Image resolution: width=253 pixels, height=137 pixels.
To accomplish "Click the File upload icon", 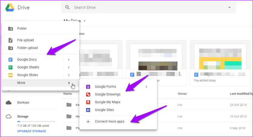I will 10,40.
